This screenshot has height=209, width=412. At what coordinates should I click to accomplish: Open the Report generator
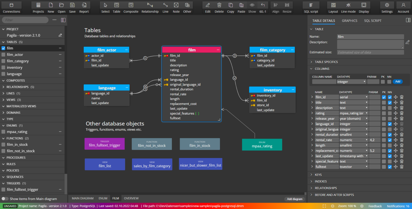click(84, 7)
